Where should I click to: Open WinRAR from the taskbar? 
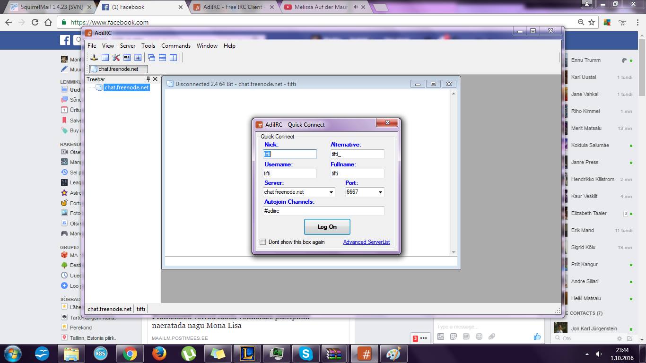[335, 354]
